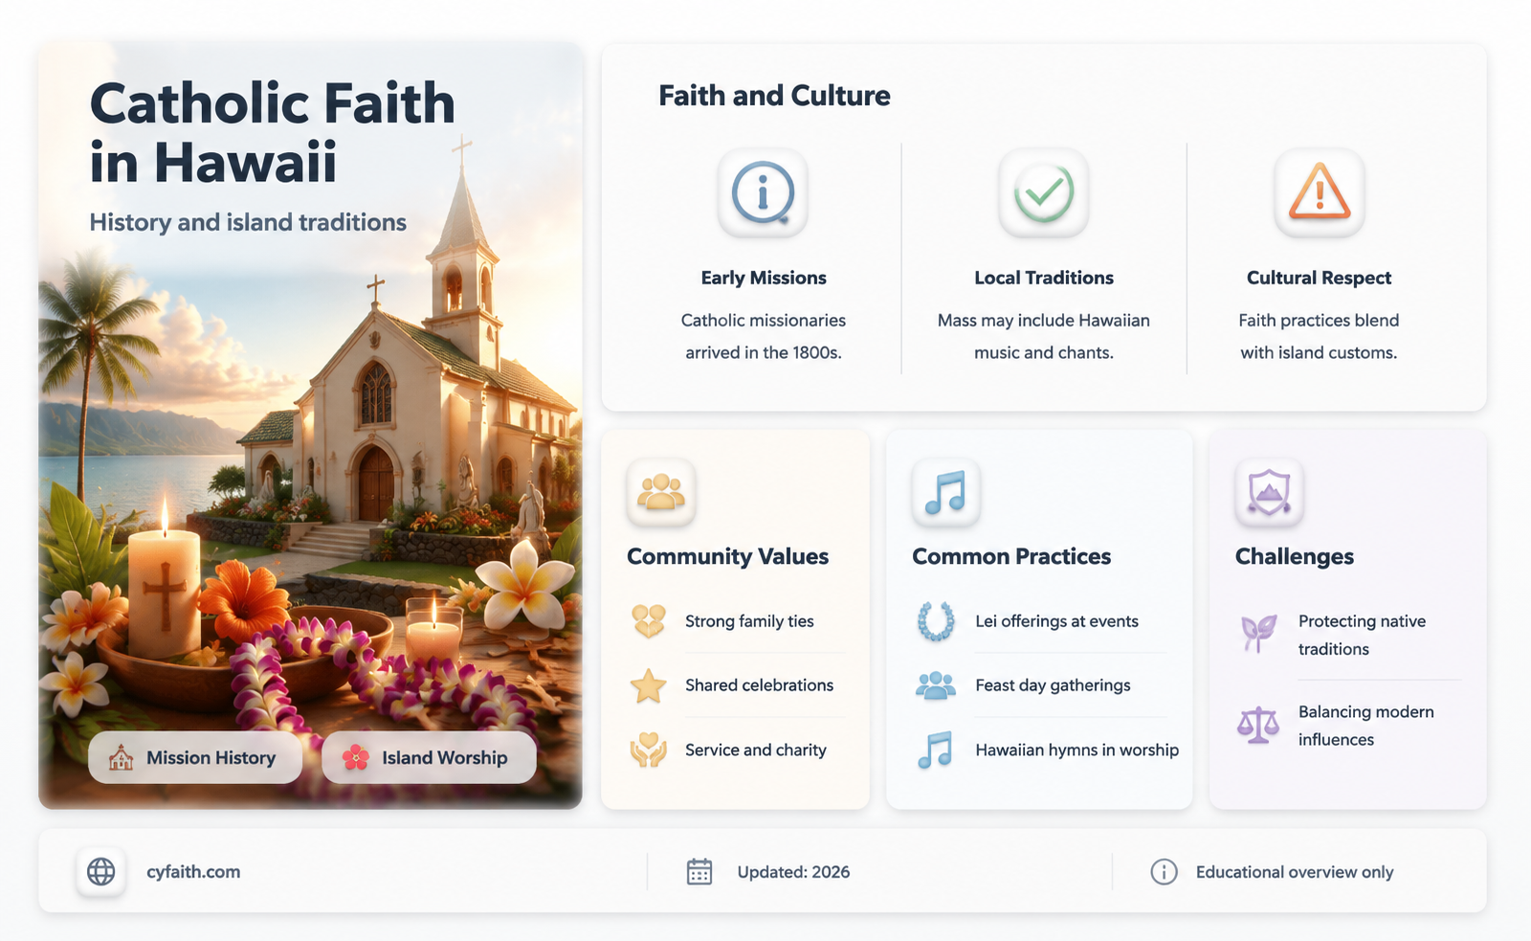Click the scales icon beside Balancing modern influences

[x=1258, y=726]
